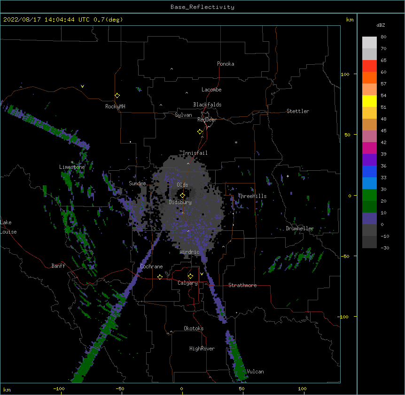
Task: Select the 65 dBZ red color swatch
Action: 369,66
